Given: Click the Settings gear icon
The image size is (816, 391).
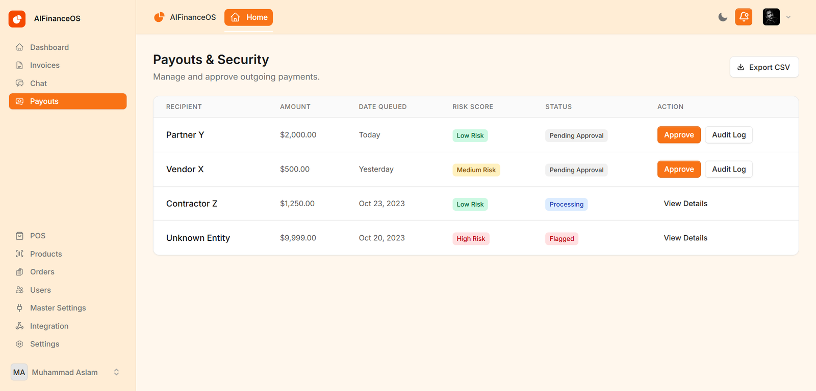Looking at the screenshot, I should tap(19, 344).
